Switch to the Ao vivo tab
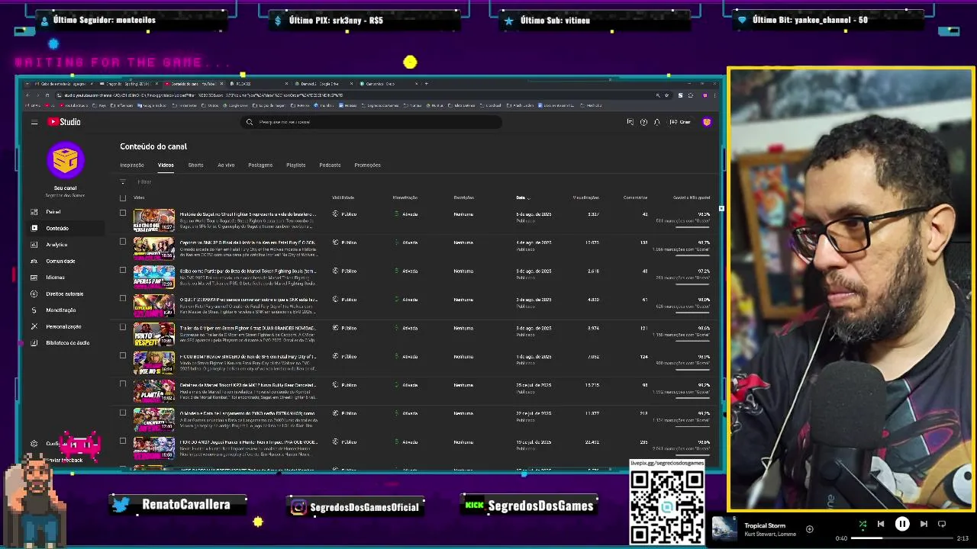 click(x=226, y=165)
